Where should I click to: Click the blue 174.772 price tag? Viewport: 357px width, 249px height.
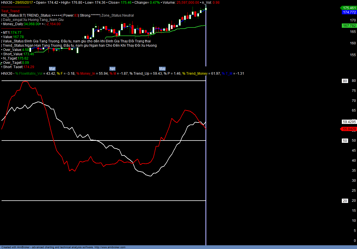349,12
